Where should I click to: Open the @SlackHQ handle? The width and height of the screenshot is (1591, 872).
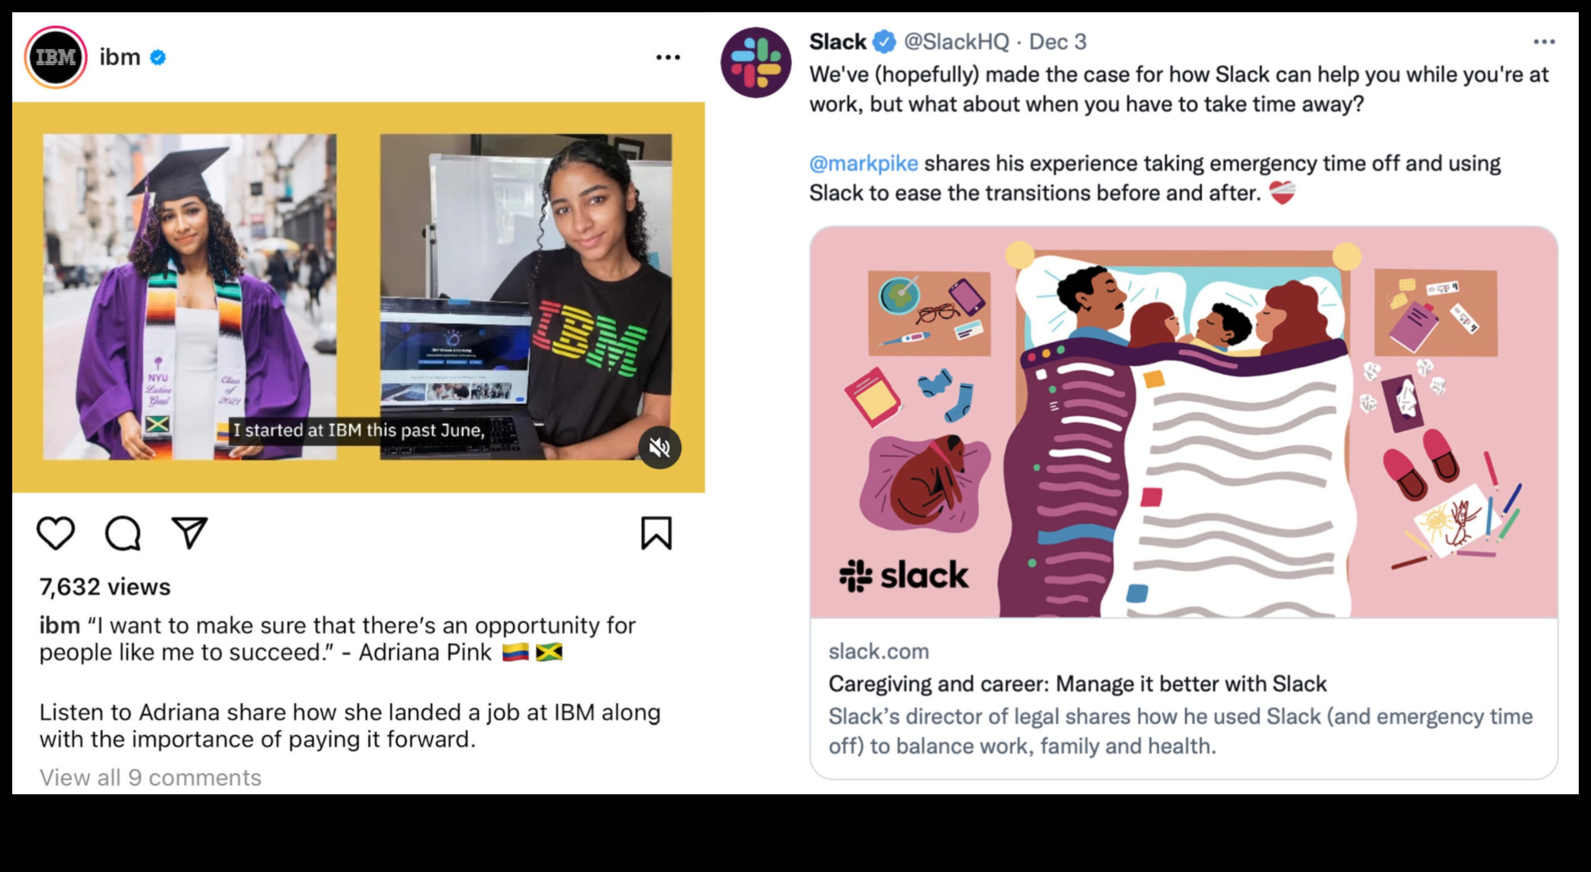[956, 42]
